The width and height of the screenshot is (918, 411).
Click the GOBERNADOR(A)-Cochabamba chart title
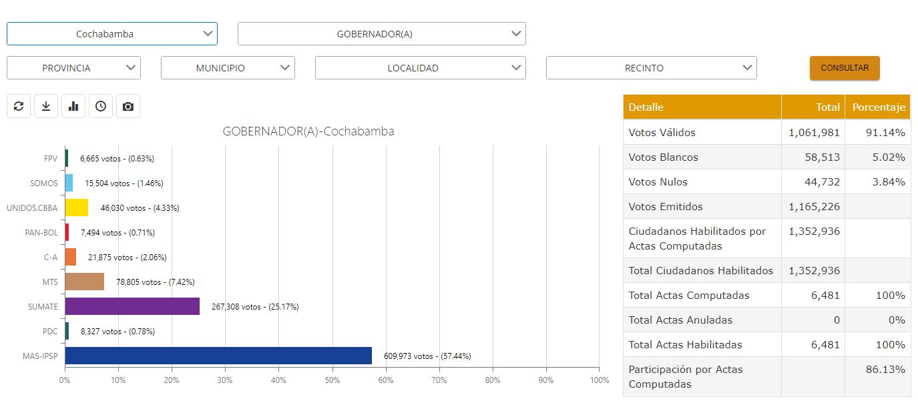coord(308,131)
